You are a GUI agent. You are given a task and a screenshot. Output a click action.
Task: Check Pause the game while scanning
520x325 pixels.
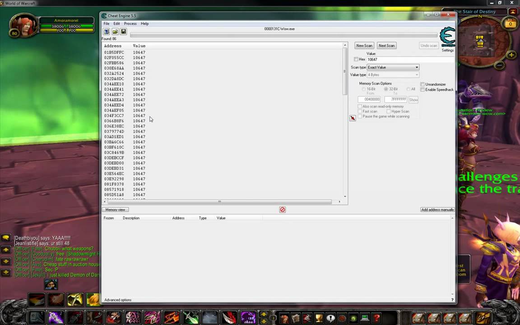coord(360,116)
